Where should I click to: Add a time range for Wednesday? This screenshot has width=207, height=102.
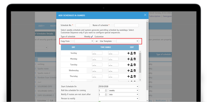128,70
